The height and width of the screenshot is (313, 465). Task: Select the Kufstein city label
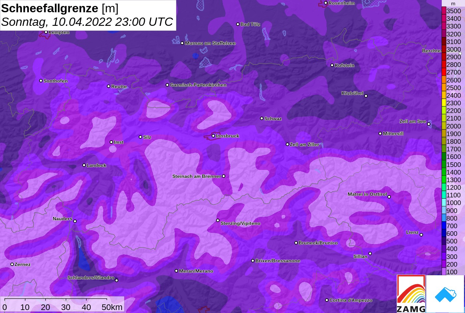coord(344,65)
